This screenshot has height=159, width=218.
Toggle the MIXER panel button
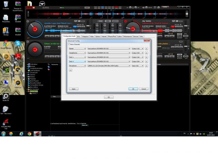click(x=100, y=21)
